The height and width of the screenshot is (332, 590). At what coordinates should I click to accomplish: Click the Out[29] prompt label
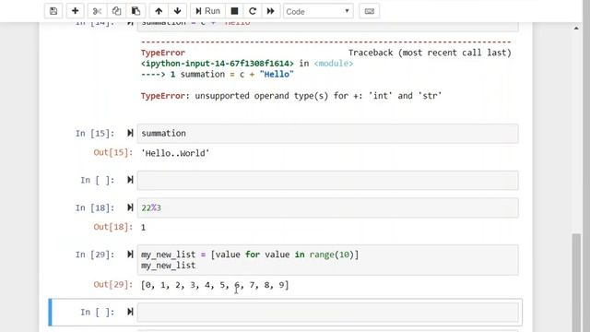112,285
